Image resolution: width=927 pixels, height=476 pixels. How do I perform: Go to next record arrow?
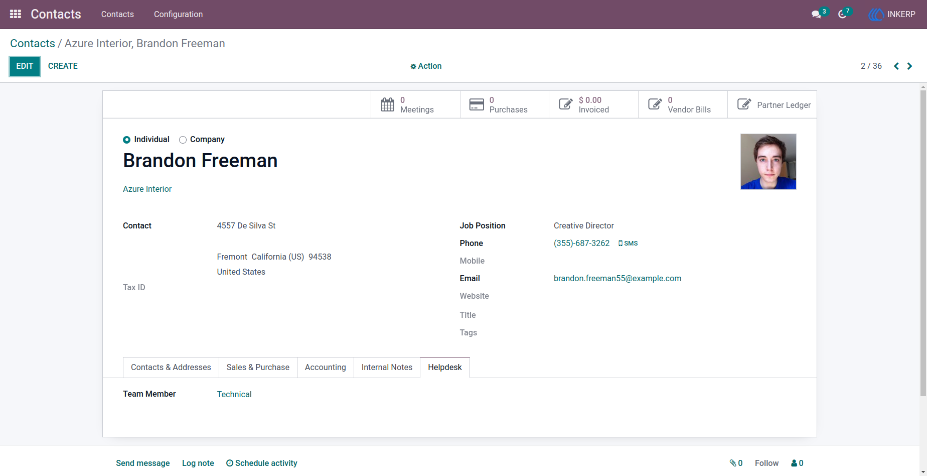tap(909, 66)
